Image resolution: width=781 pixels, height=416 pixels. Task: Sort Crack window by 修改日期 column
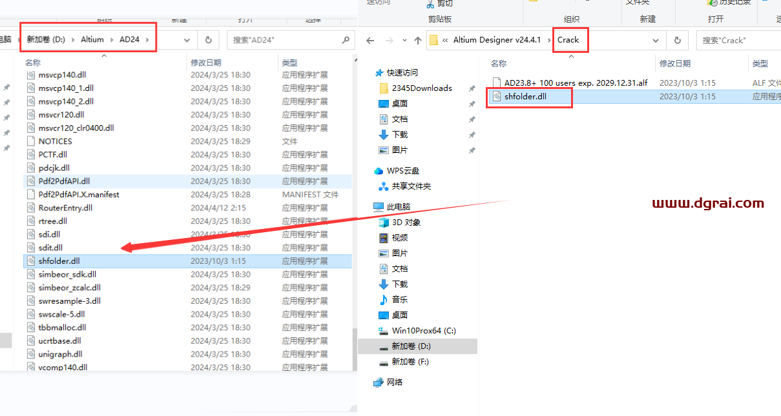point(675,63)
